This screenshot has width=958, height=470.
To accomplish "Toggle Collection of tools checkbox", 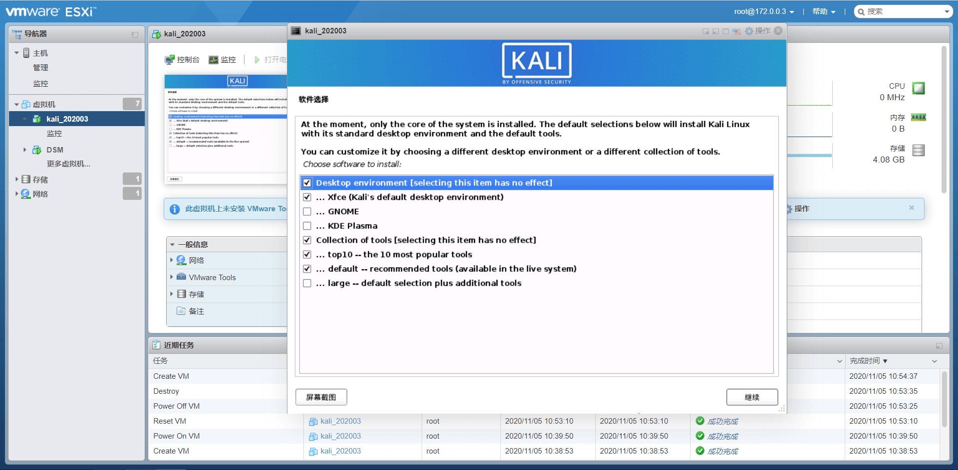I will (307, 240).
